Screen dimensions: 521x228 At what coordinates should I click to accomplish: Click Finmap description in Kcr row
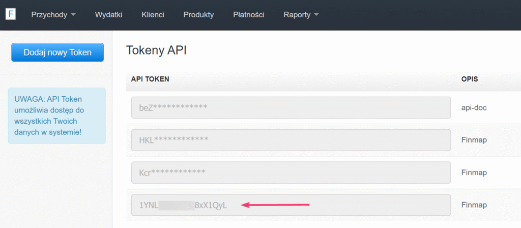(x=474, y=173)
